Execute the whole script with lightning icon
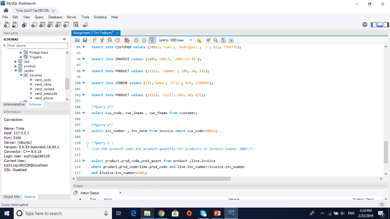Screen dimensions: 390x219 [x=94, y=40]
